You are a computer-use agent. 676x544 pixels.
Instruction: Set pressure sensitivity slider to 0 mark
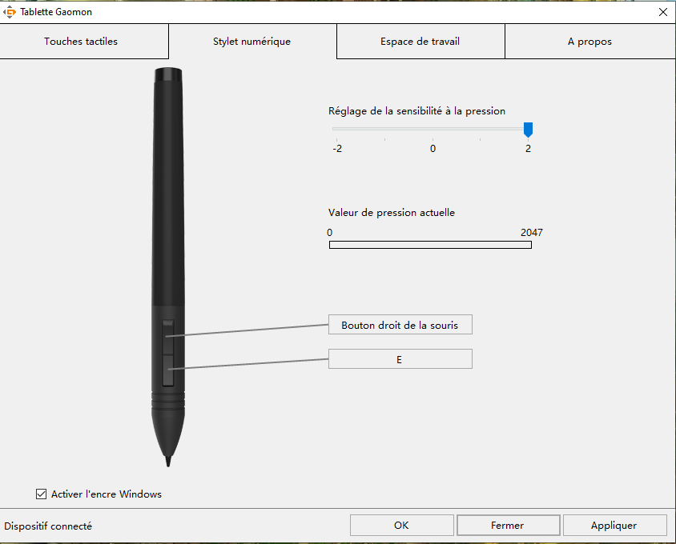tap(433, 129)
